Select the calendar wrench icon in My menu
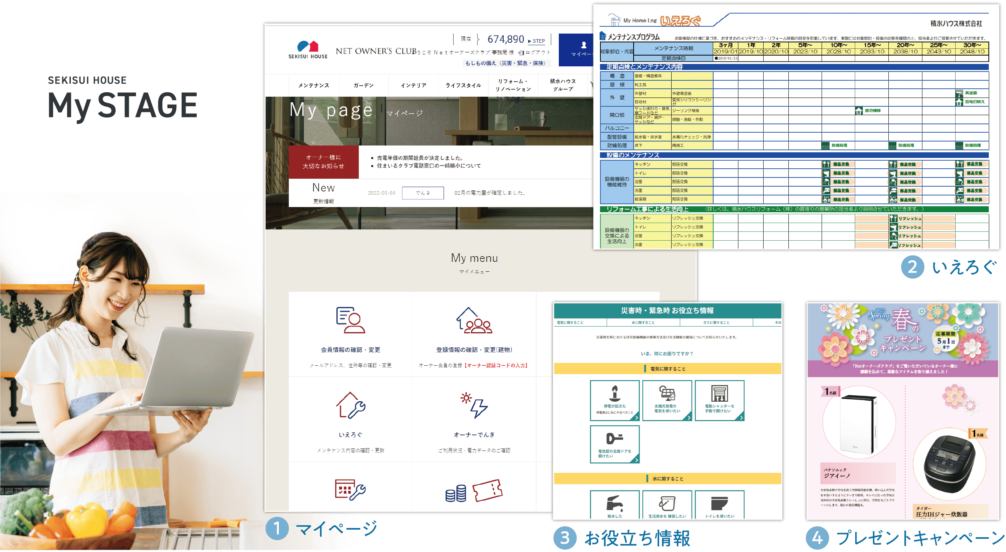The width and height of the screenshot is (1006, 552). coord(350,490)
